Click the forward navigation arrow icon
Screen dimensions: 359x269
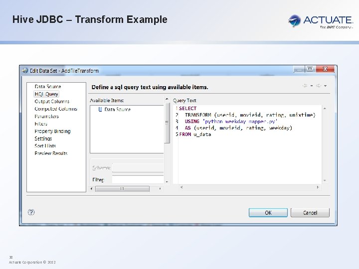click(318, 86)
